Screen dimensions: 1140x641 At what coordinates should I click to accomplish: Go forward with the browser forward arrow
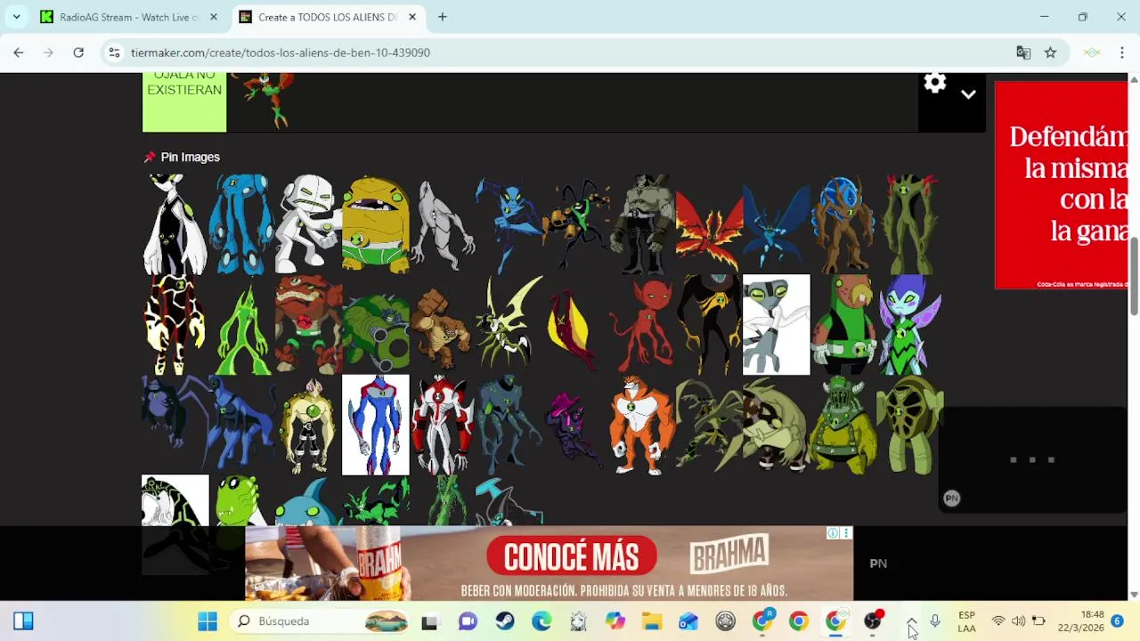(x=48, y=53)
